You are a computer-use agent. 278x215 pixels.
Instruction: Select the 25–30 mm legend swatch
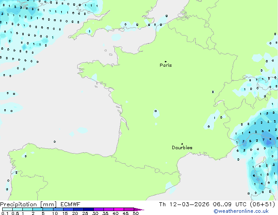88,209
